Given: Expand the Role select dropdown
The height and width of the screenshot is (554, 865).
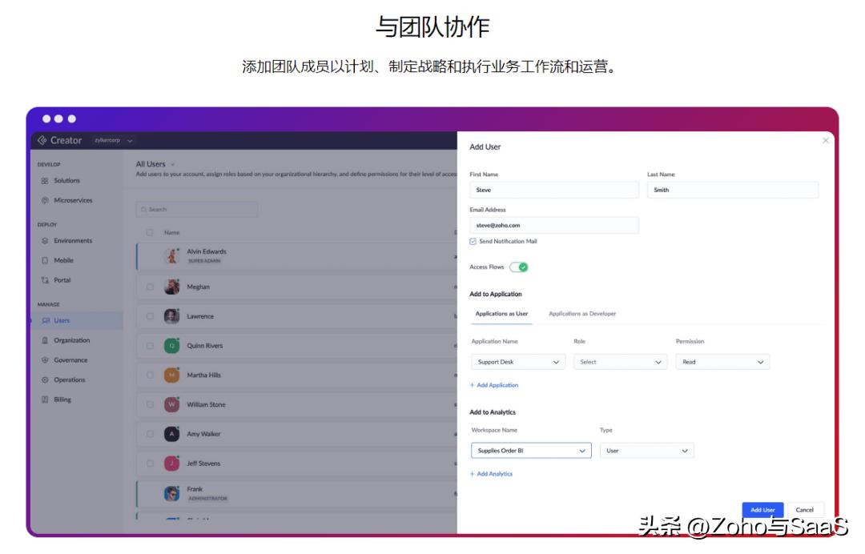Looking at the screenshot, I should [620, 362].
